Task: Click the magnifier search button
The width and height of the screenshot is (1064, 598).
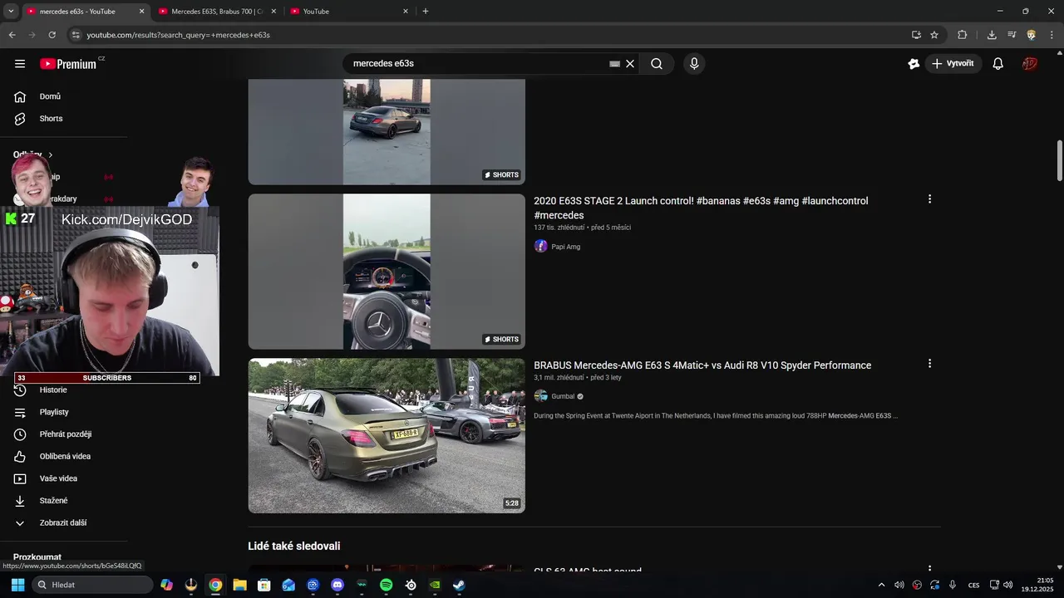Action: coord(657,64)
